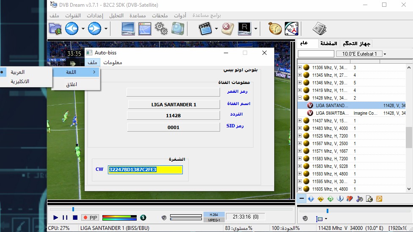Click the R recorder monitor icon
Viewport: 413px width, 232px height.
coord(245,29)
